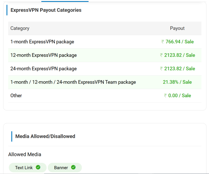
Task: Click the green checkmark on Banner chip
Action: 73,167
